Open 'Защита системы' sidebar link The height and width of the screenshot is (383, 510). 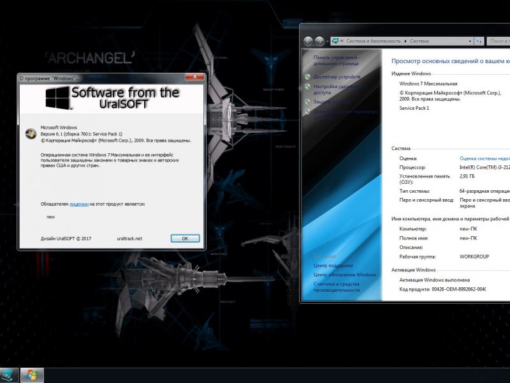(x=332, y=102)
